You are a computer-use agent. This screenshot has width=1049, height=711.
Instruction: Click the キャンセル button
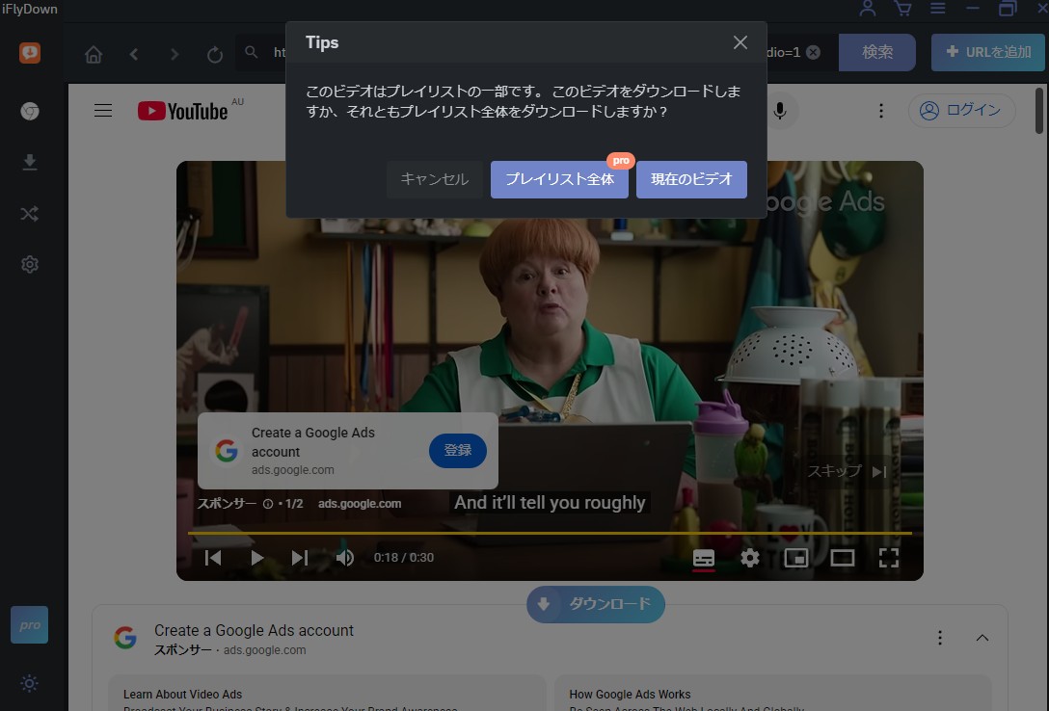pyautogui.click(x=434, y=179)
